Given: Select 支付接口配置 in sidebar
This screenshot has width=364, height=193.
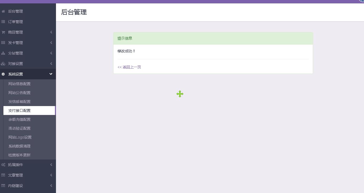Looking at the screenshot, I should [19, 111].
